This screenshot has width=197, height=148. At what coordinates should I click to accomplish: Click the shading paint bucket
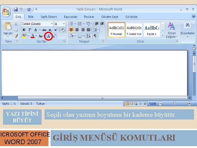[71, 36]
